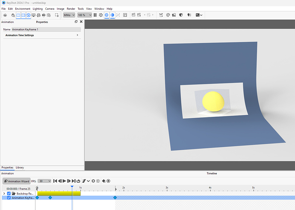Close the Animation Properties panel
The height and width of the screenshot is (210, 295).
(x=81, y=22)
